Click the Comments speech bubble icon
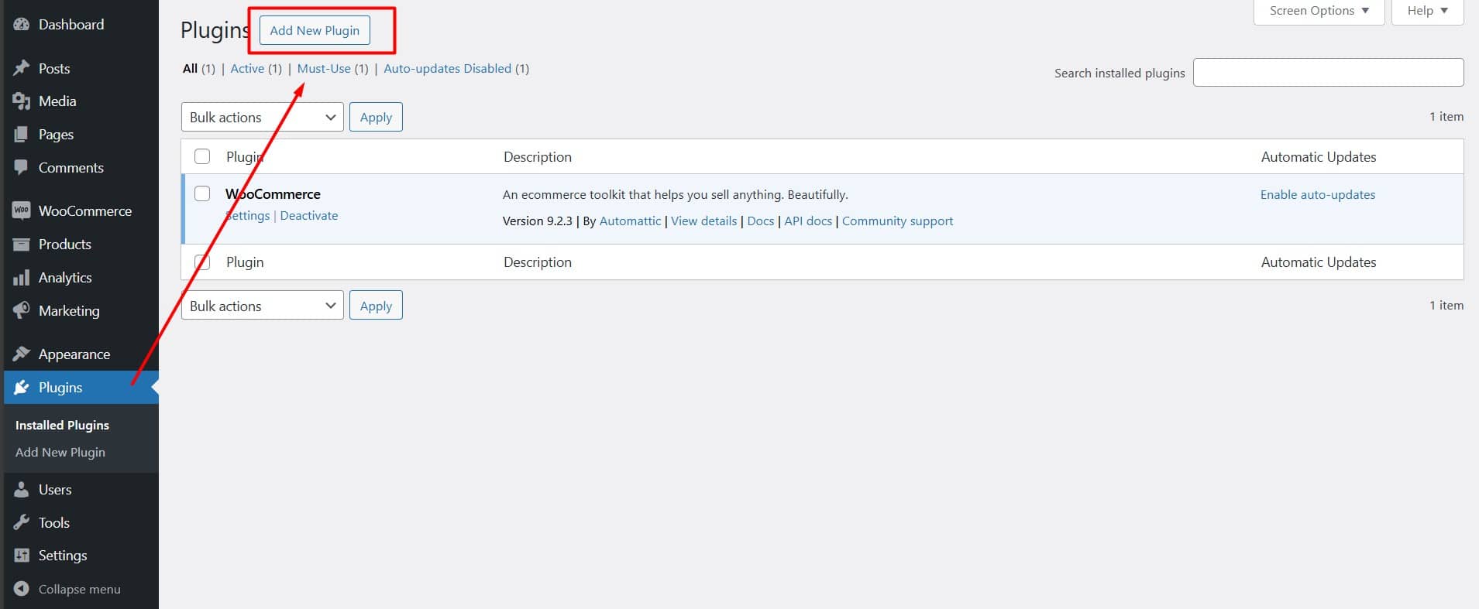Screen dimensions: 1479x609 22,167
